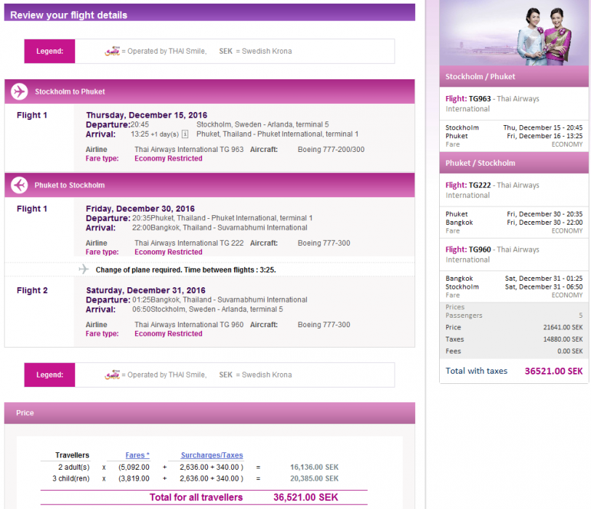The image size is (591, 509).
Task: Click "Boeing 777-300" in the TG 960 row
Action: point(323,324)
